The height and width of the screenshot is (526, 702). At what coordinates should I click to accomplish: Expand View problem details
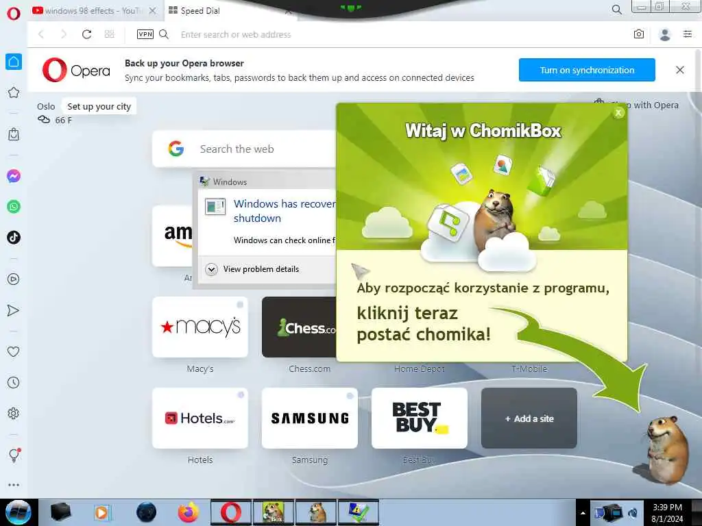pyautogui.click(x=252, y=268)
